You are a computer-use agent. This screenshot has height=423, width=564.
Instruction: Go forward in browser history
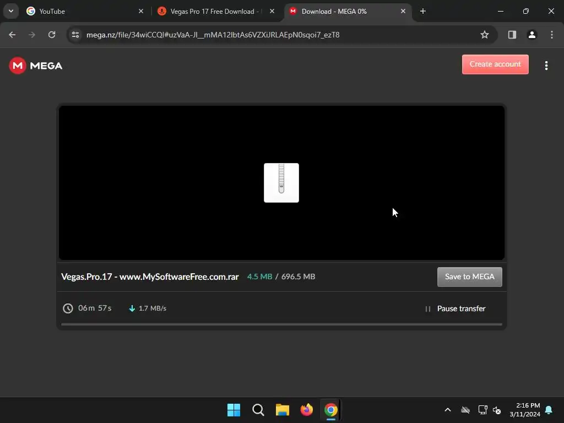coord(32,35)
